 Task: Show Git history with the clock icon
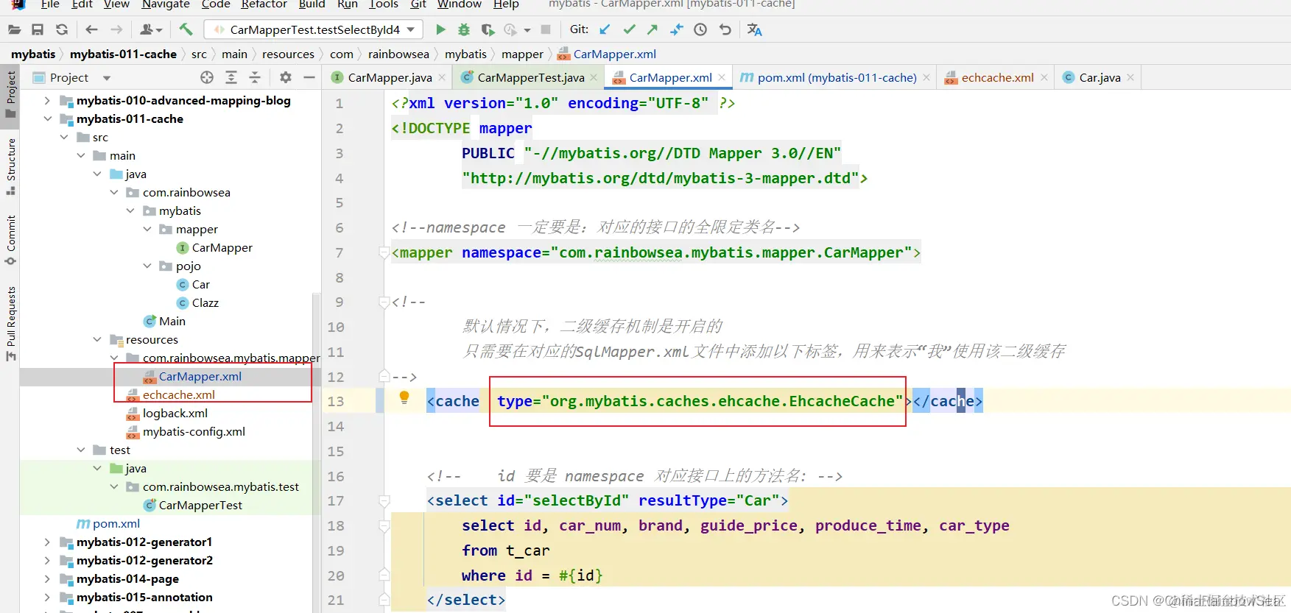(x=700, y=29)
